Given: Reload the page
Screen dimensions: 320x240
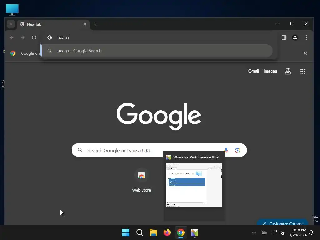Looking at the screenshot, I should click(x=34, y=37).
